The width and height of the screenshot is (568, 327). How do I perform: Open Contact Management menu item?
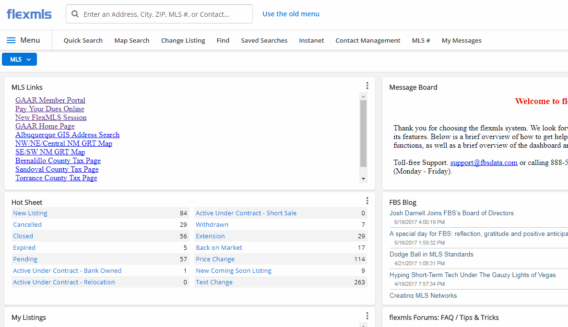367,41
